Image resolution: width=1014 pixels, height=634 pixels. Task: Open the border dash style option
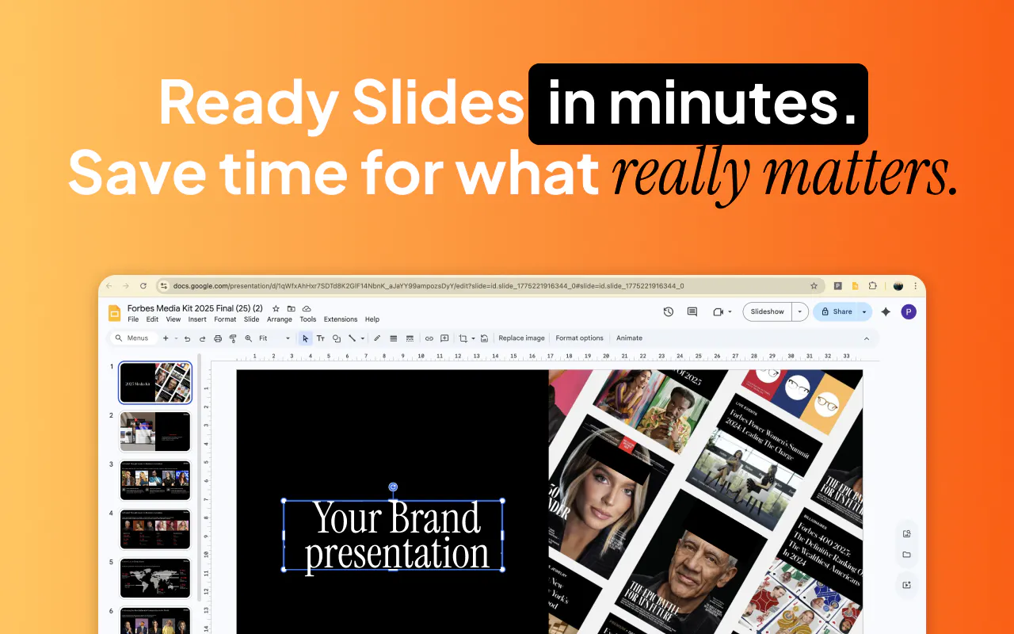point(410,338)
